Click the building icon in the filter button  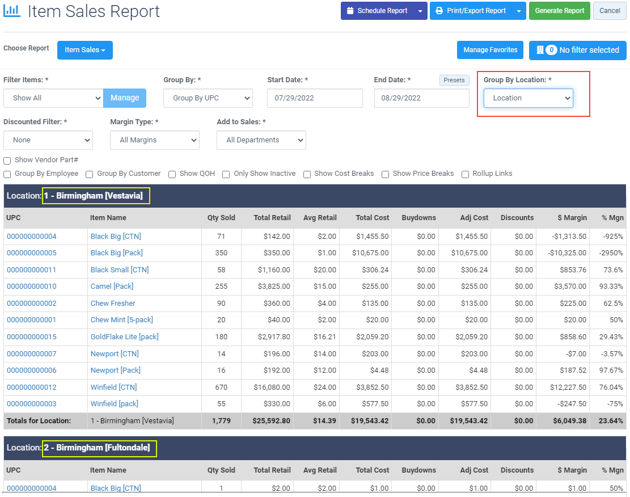pos(540,50)
